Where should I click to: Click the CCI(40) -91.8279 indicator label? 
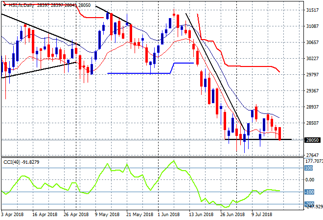[21, 162]
